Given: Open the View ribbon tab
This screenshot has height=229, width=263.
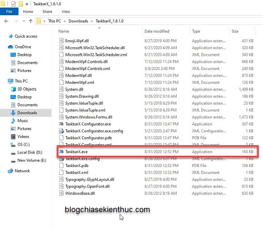Looking at the screenshot, I should 66,12.
